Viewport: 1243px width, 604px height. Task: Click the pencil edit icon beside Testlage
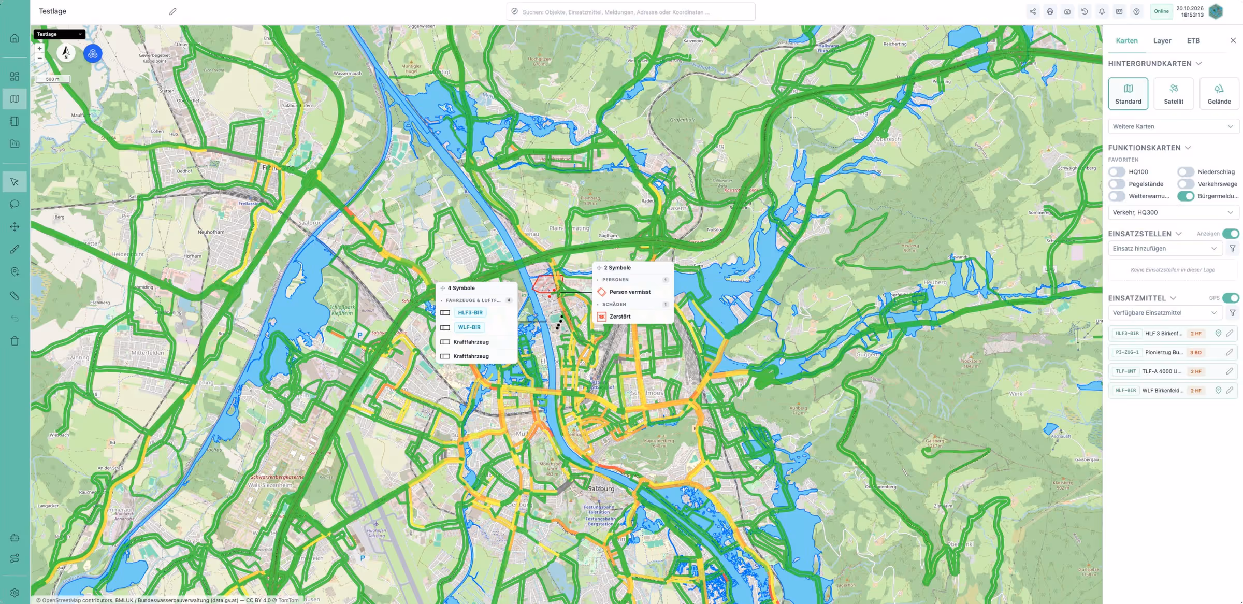pos(173,11)
